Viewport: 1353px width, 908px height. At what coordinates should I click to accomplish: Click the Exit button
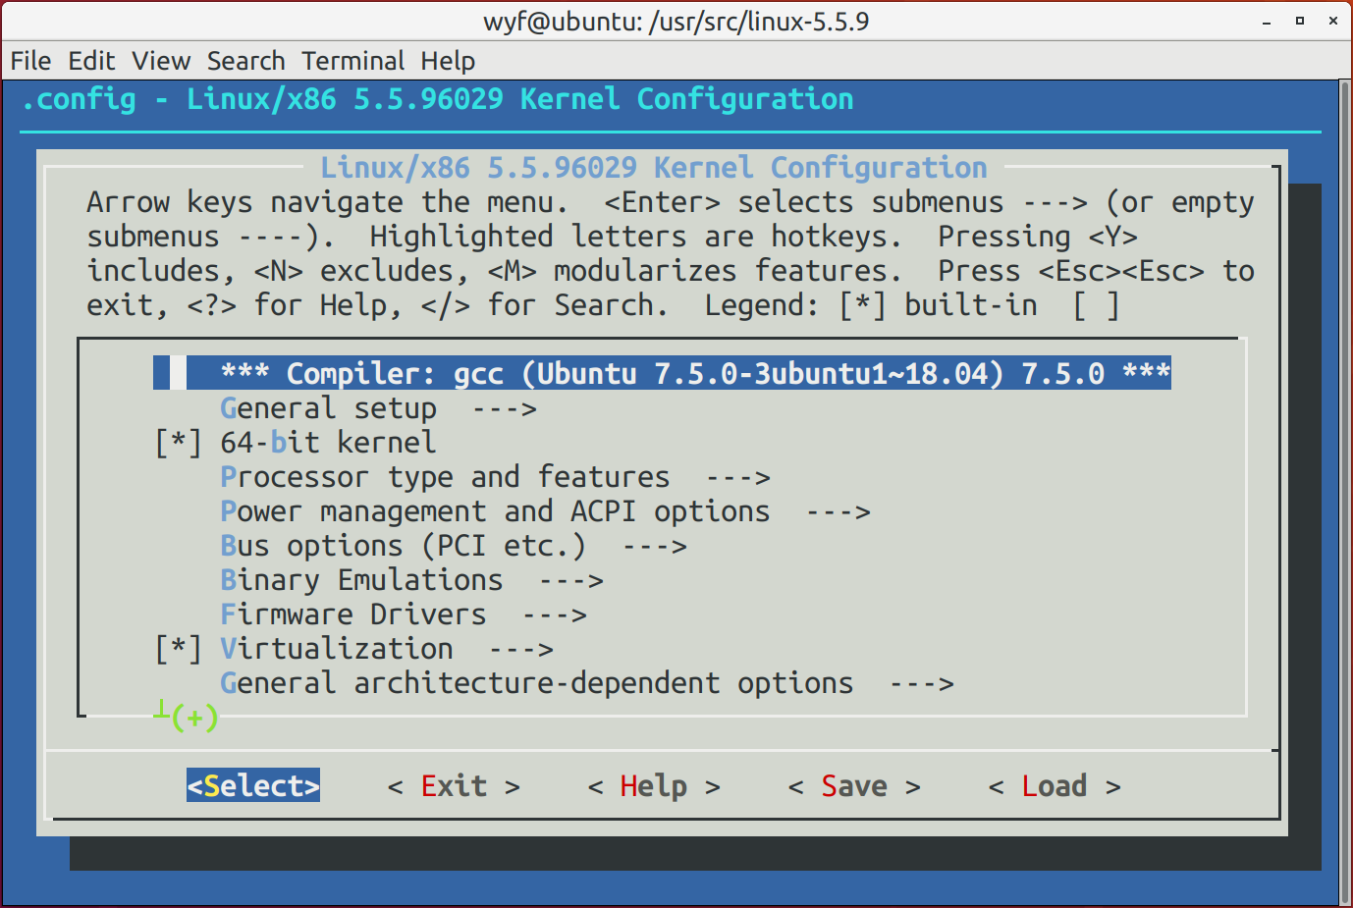(454, 786)
